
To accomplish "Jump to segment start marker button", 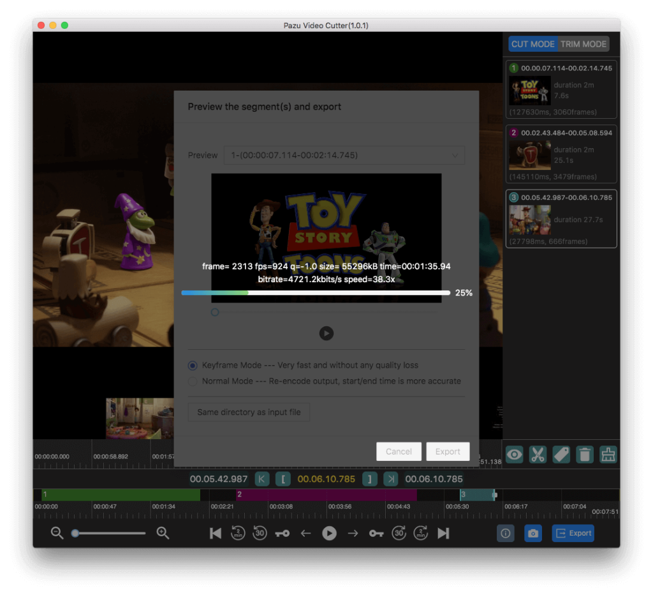I will pos(262,479).
